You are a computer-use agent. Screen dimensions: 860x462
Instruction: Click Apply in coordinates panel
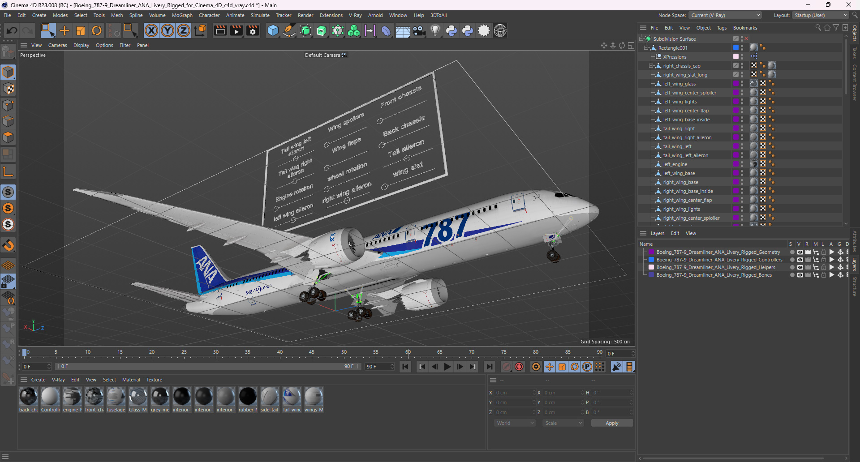(612, 423)
